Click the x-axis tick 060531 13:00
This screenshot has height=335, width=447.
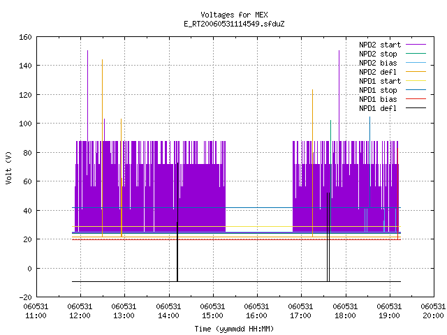point(124,311)
